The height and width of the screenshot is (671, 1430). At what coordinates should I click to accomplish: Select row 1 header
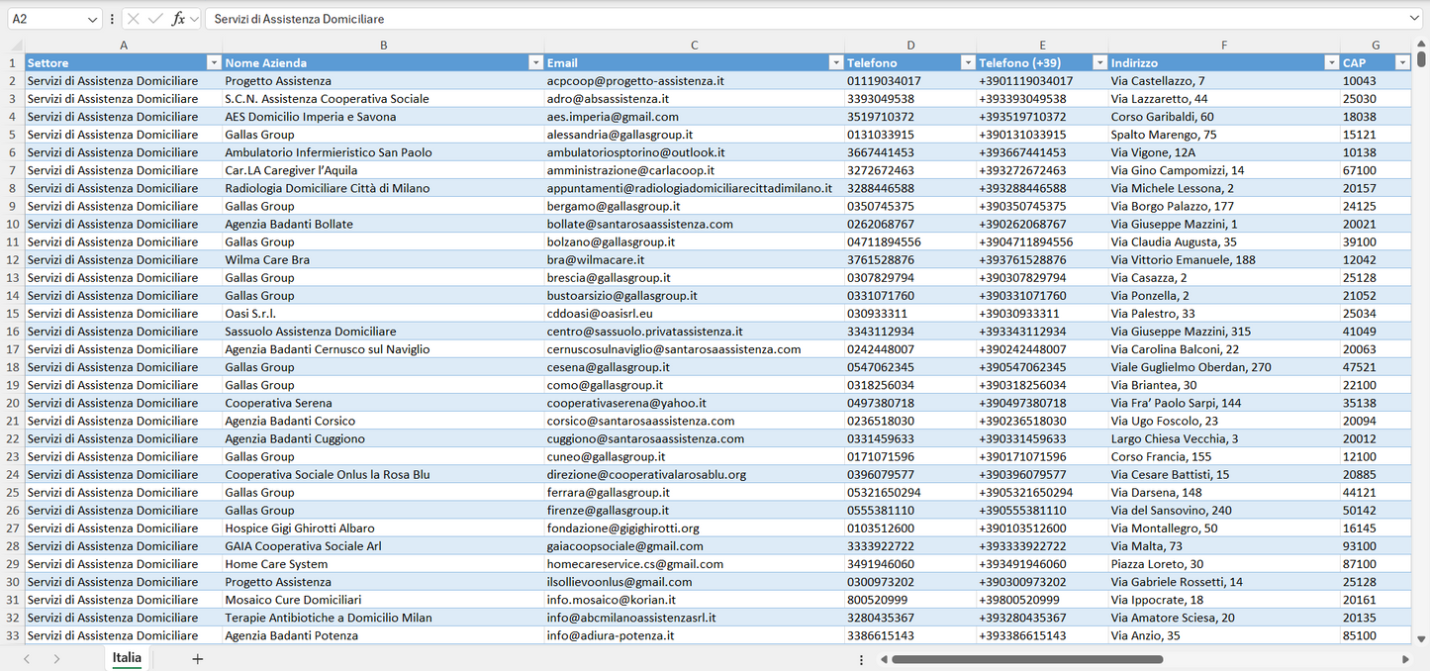[13, 63]
